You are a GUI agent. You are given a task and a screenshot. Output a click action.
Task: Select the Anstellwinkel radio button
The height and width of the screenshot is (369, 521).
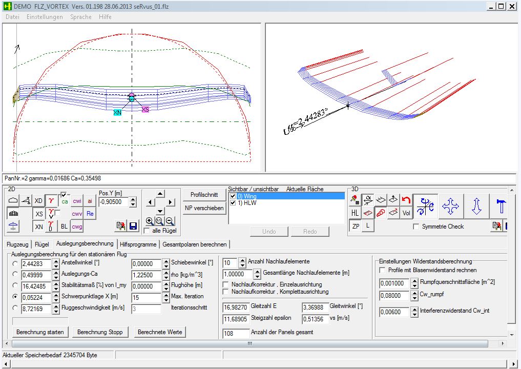click(15, 263)
